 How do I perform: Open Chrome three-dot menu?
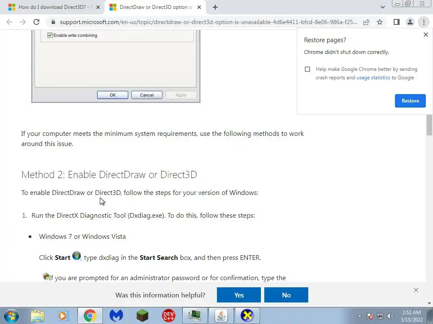pos(424,22)
